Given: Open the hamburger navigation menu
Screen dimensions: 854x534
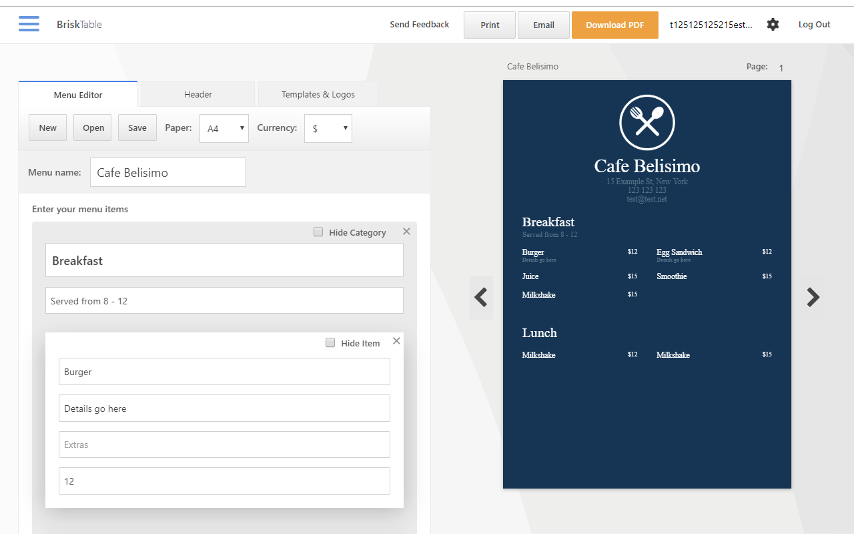Looking at the screenshot, I should 29,24.
